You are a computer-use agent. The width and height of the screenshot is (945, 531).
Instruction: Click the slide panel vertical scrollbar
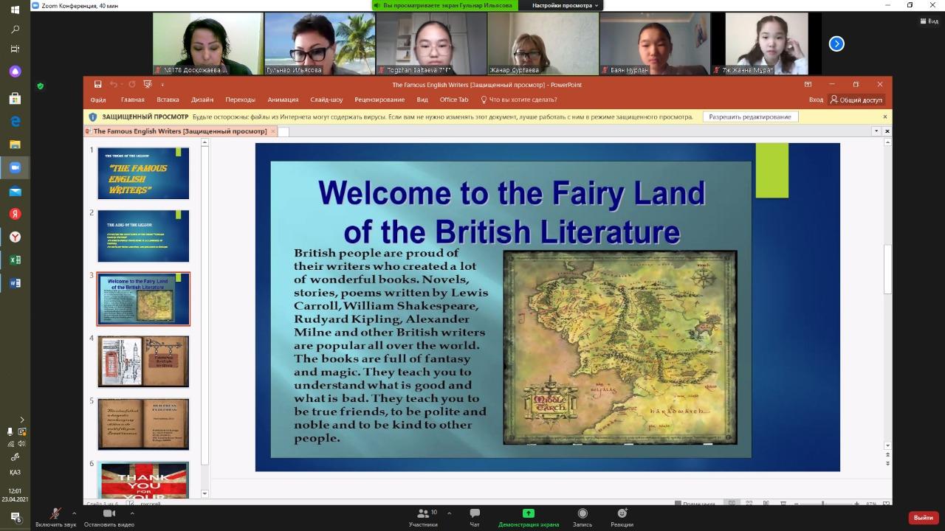[x=205, y=295]
